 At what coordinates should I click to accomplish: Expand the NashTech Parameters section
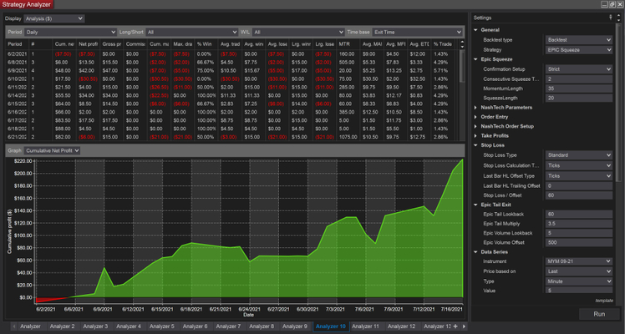(x=476, y=107)
